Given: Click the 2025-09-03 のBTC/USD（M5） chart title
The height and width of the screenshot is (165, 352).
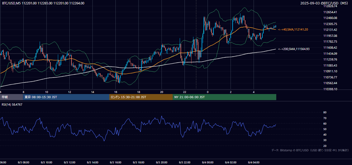Looking at the screenshot, I should [x=324, y=3].
